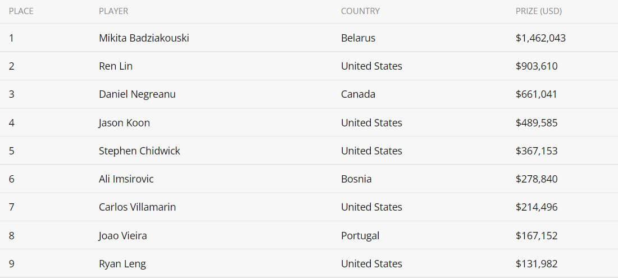Click the COUNTRY column header
The height and width of the screenshot is (278, 618).
point(360,11)
